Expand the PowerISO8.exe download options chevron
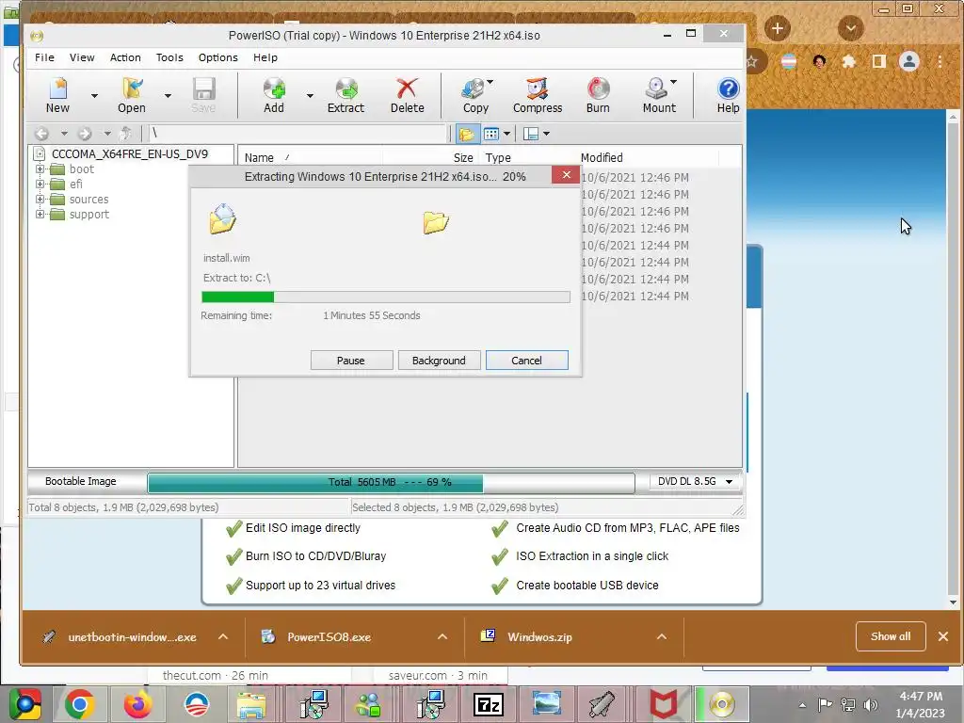 click(x=442, y=637)
